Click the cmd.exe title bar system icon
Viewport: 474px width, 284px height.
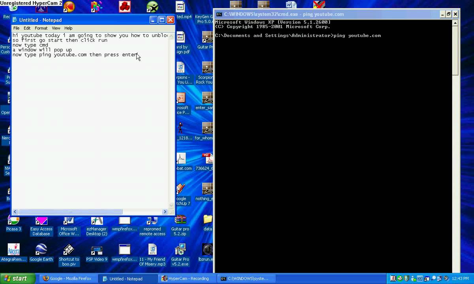[219, 14]
